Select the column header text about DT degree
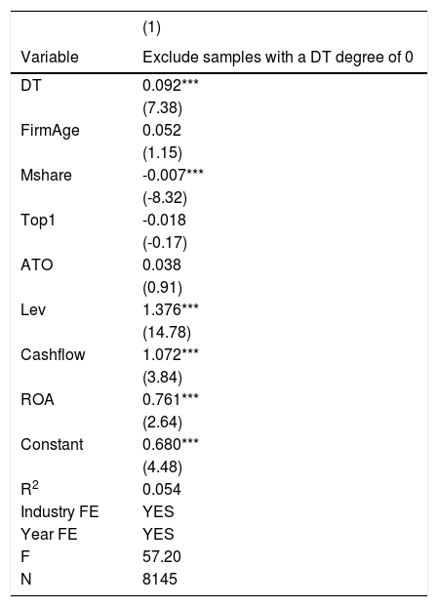438x607 pixels. click(x=278, y=58)
